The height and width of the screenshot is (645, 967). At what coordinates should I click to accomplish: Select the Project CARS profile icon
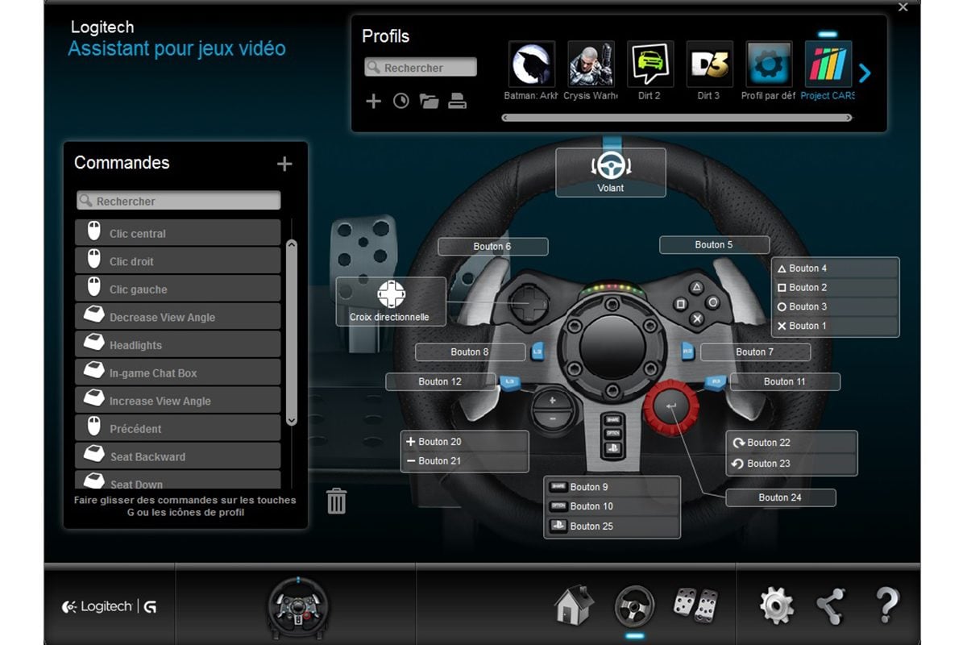[828, 64]
